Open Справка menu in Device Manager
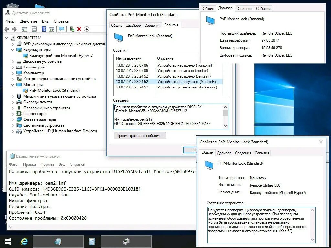331x248 pixels. pyautogui.click(x=61, y=21)
